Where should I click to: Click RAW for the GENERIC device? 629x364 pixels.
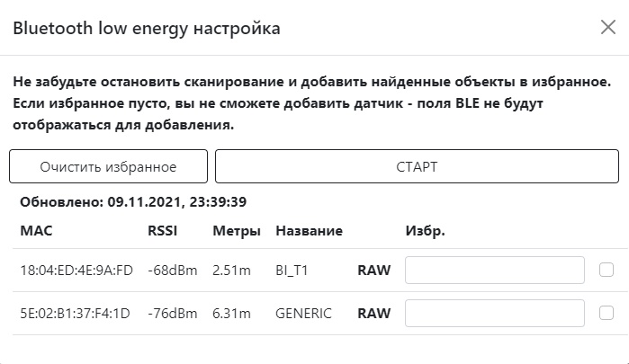(x=374, y=314)
